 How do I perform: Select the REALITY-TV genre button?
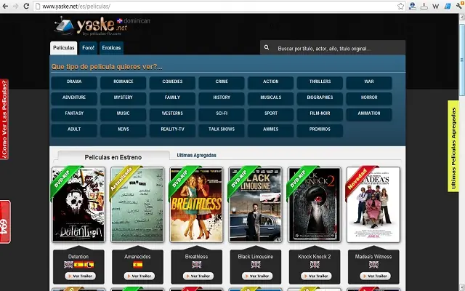click(172, 130)
